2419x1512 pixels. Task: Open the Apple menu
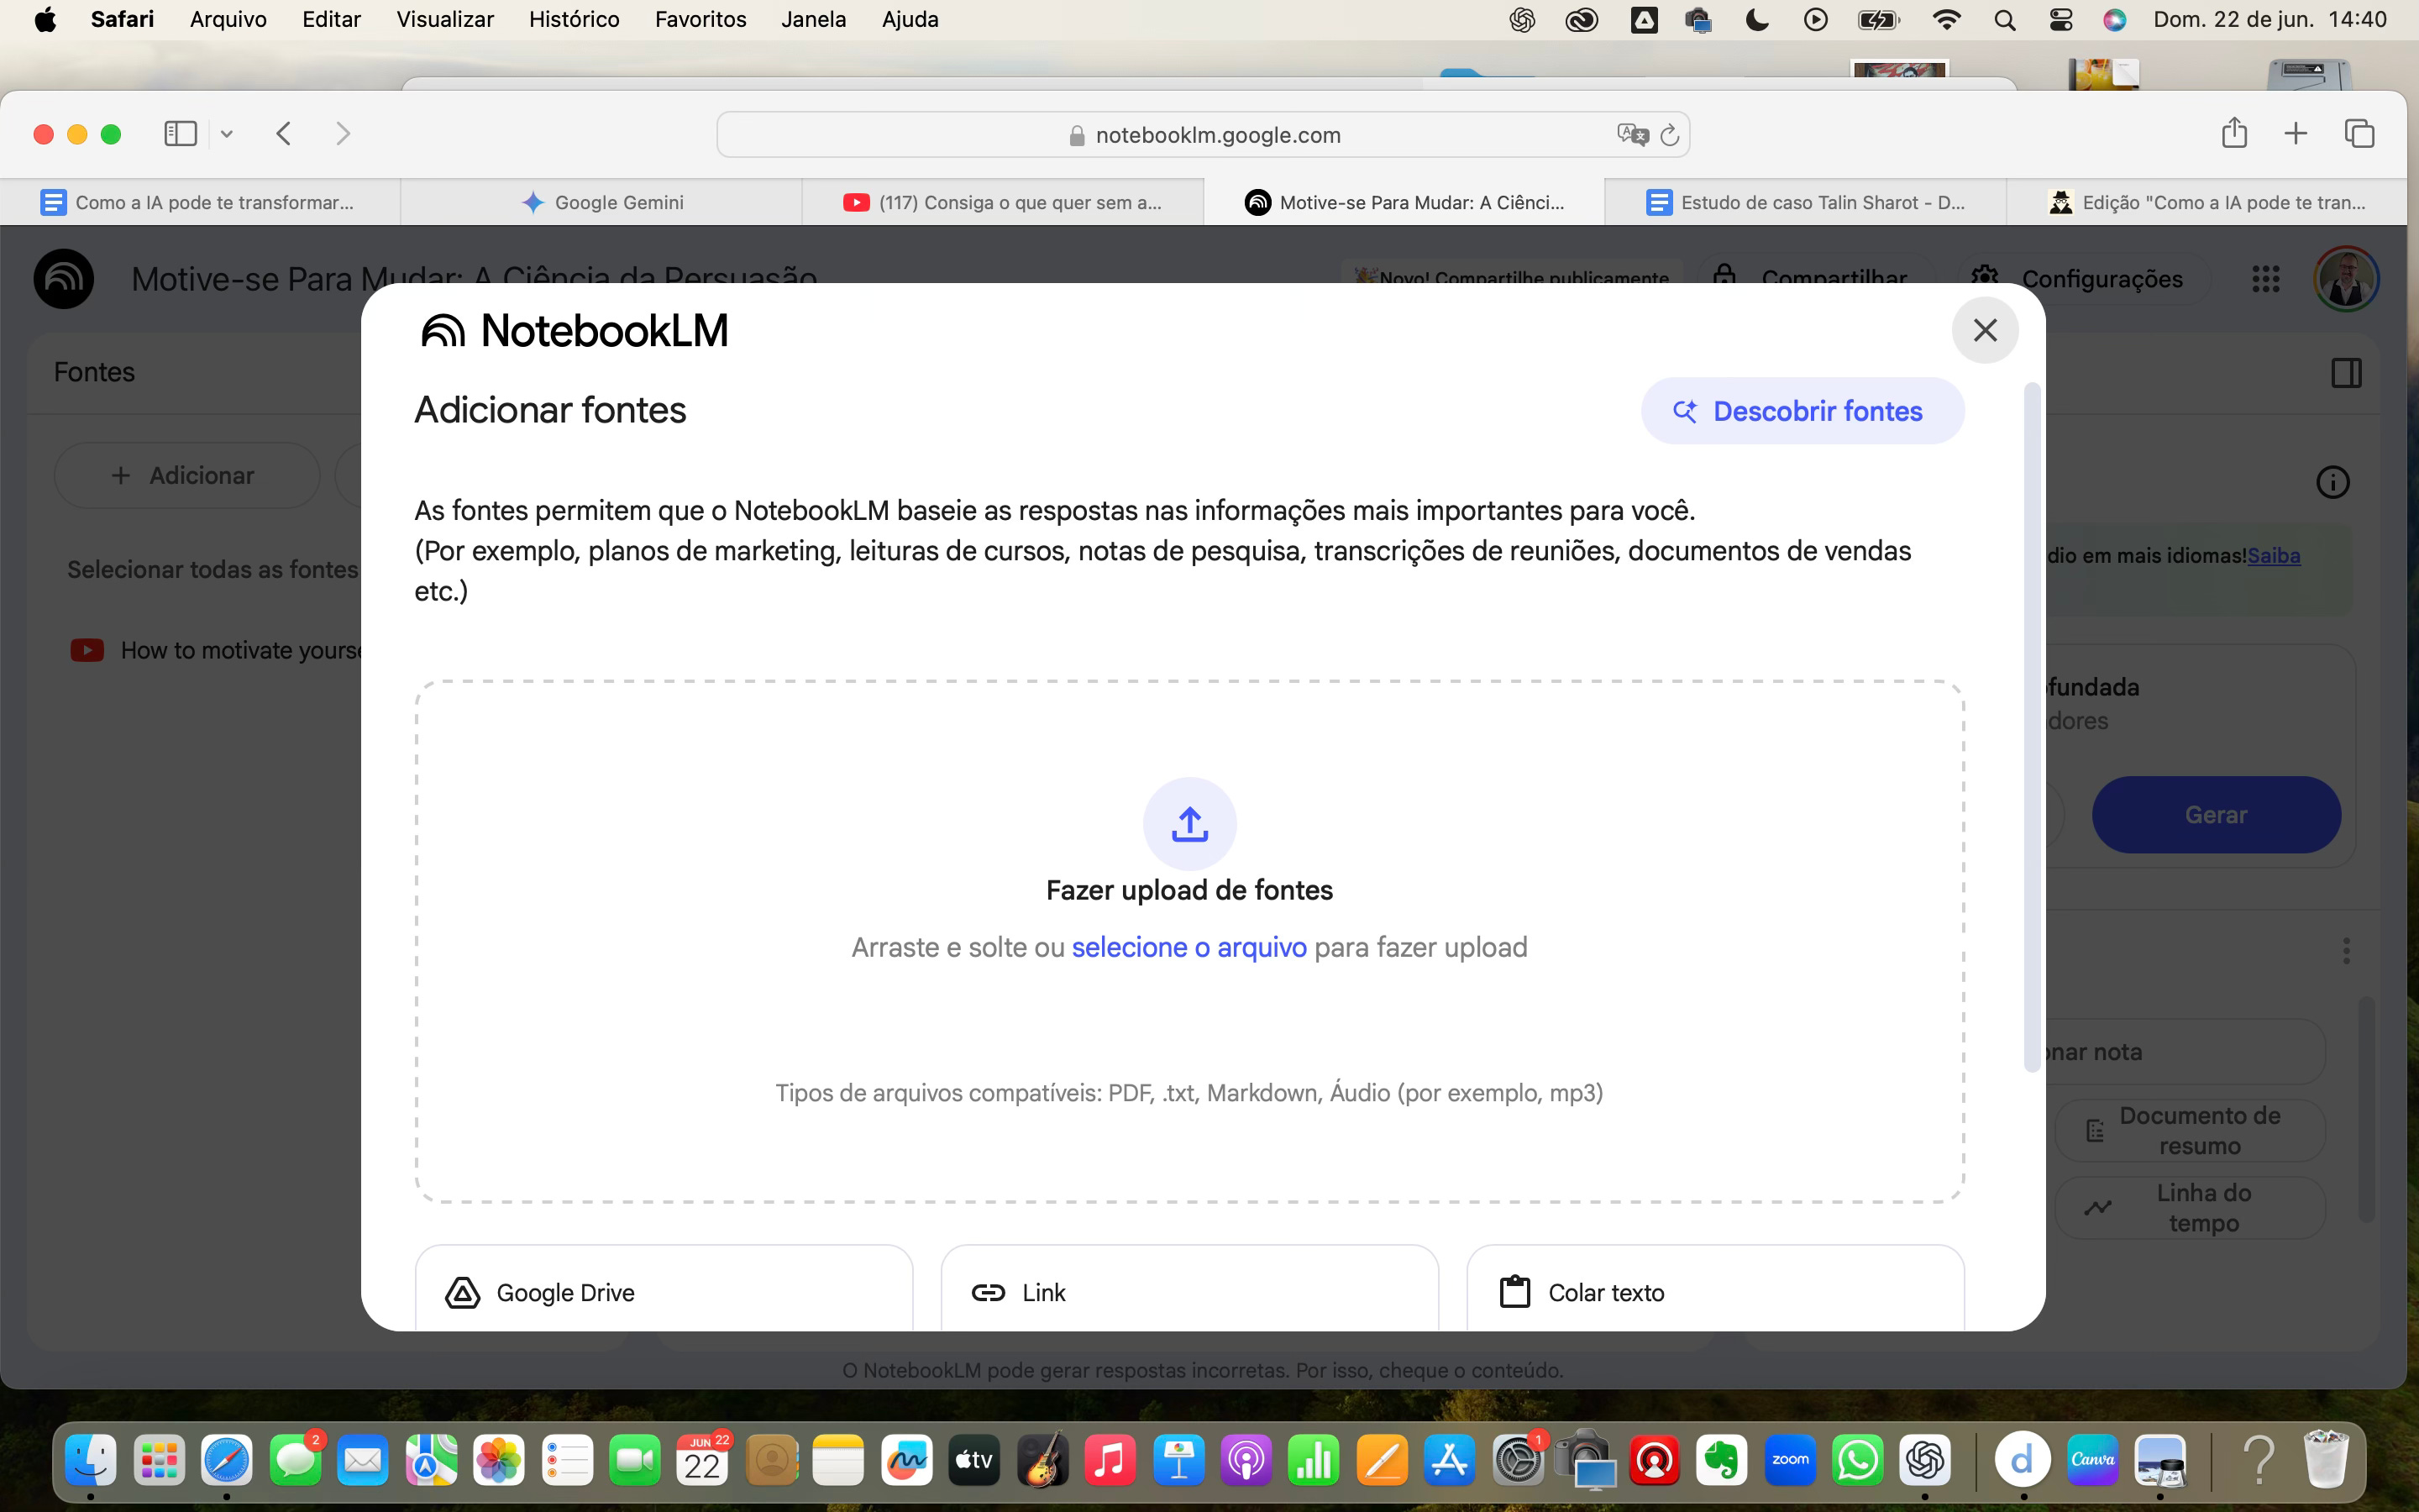45,19
